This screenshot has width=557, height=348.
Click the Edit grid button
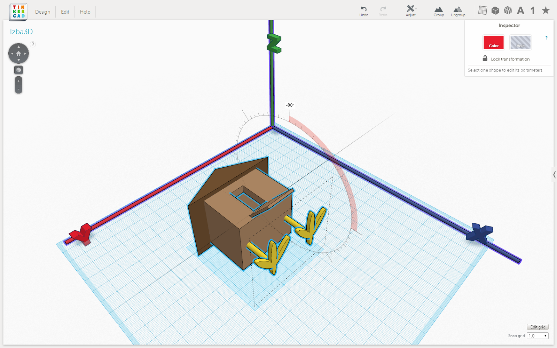(x=538, y=327)
